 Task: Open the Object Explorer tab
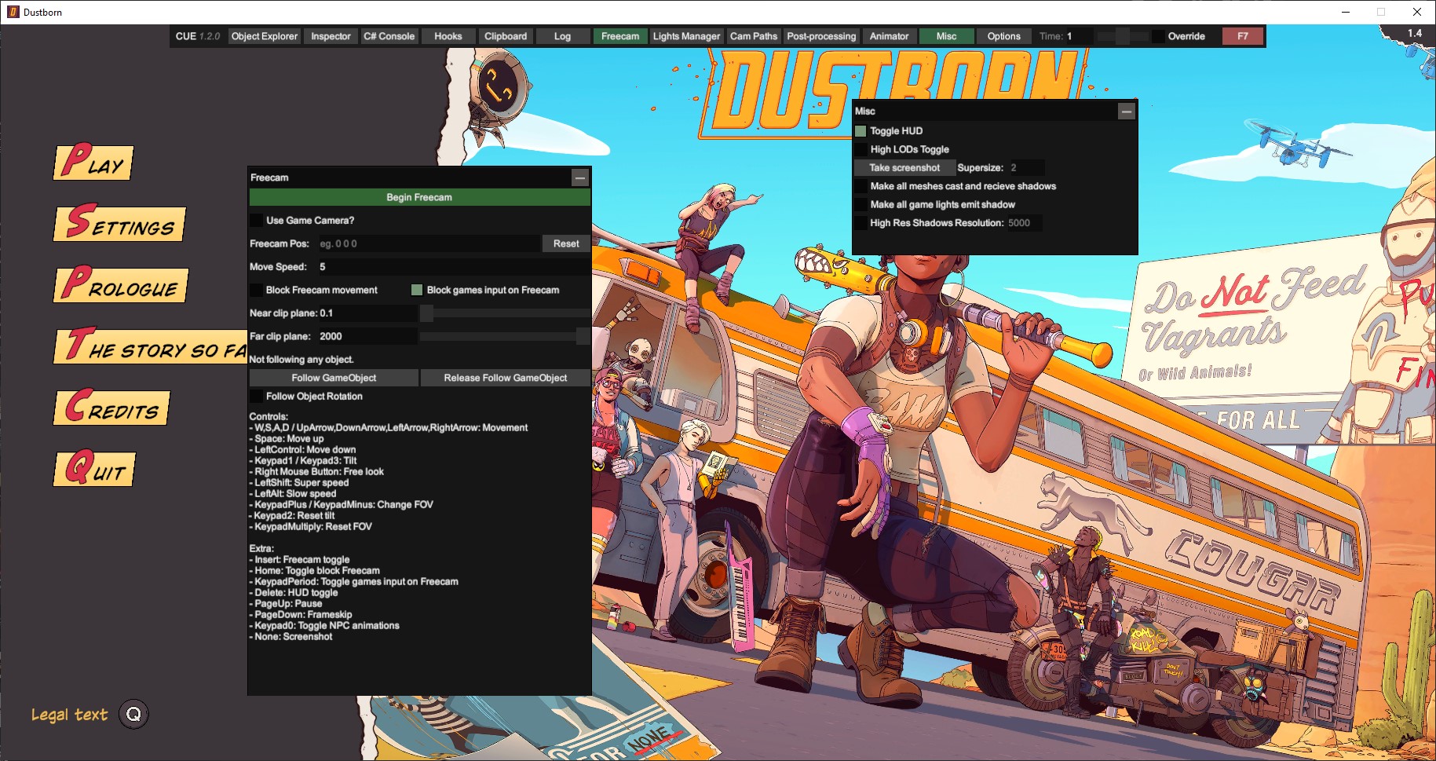point(265,36)
